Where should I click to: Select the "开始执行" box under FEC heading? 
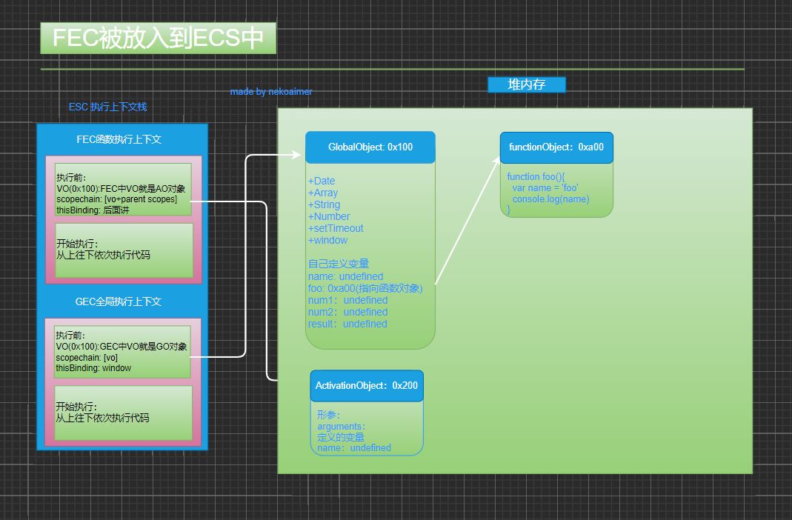124,250
